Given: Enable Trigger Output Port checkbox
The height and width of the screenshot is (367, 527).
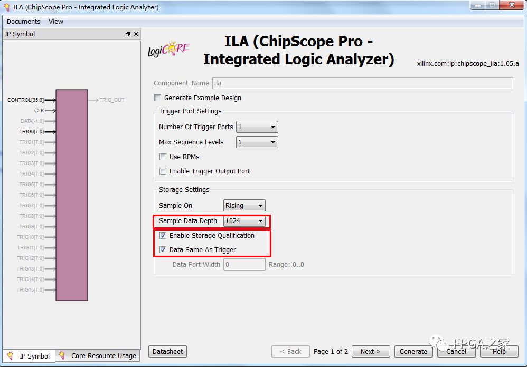Looking at the screenshot, I should click(163, 171).
